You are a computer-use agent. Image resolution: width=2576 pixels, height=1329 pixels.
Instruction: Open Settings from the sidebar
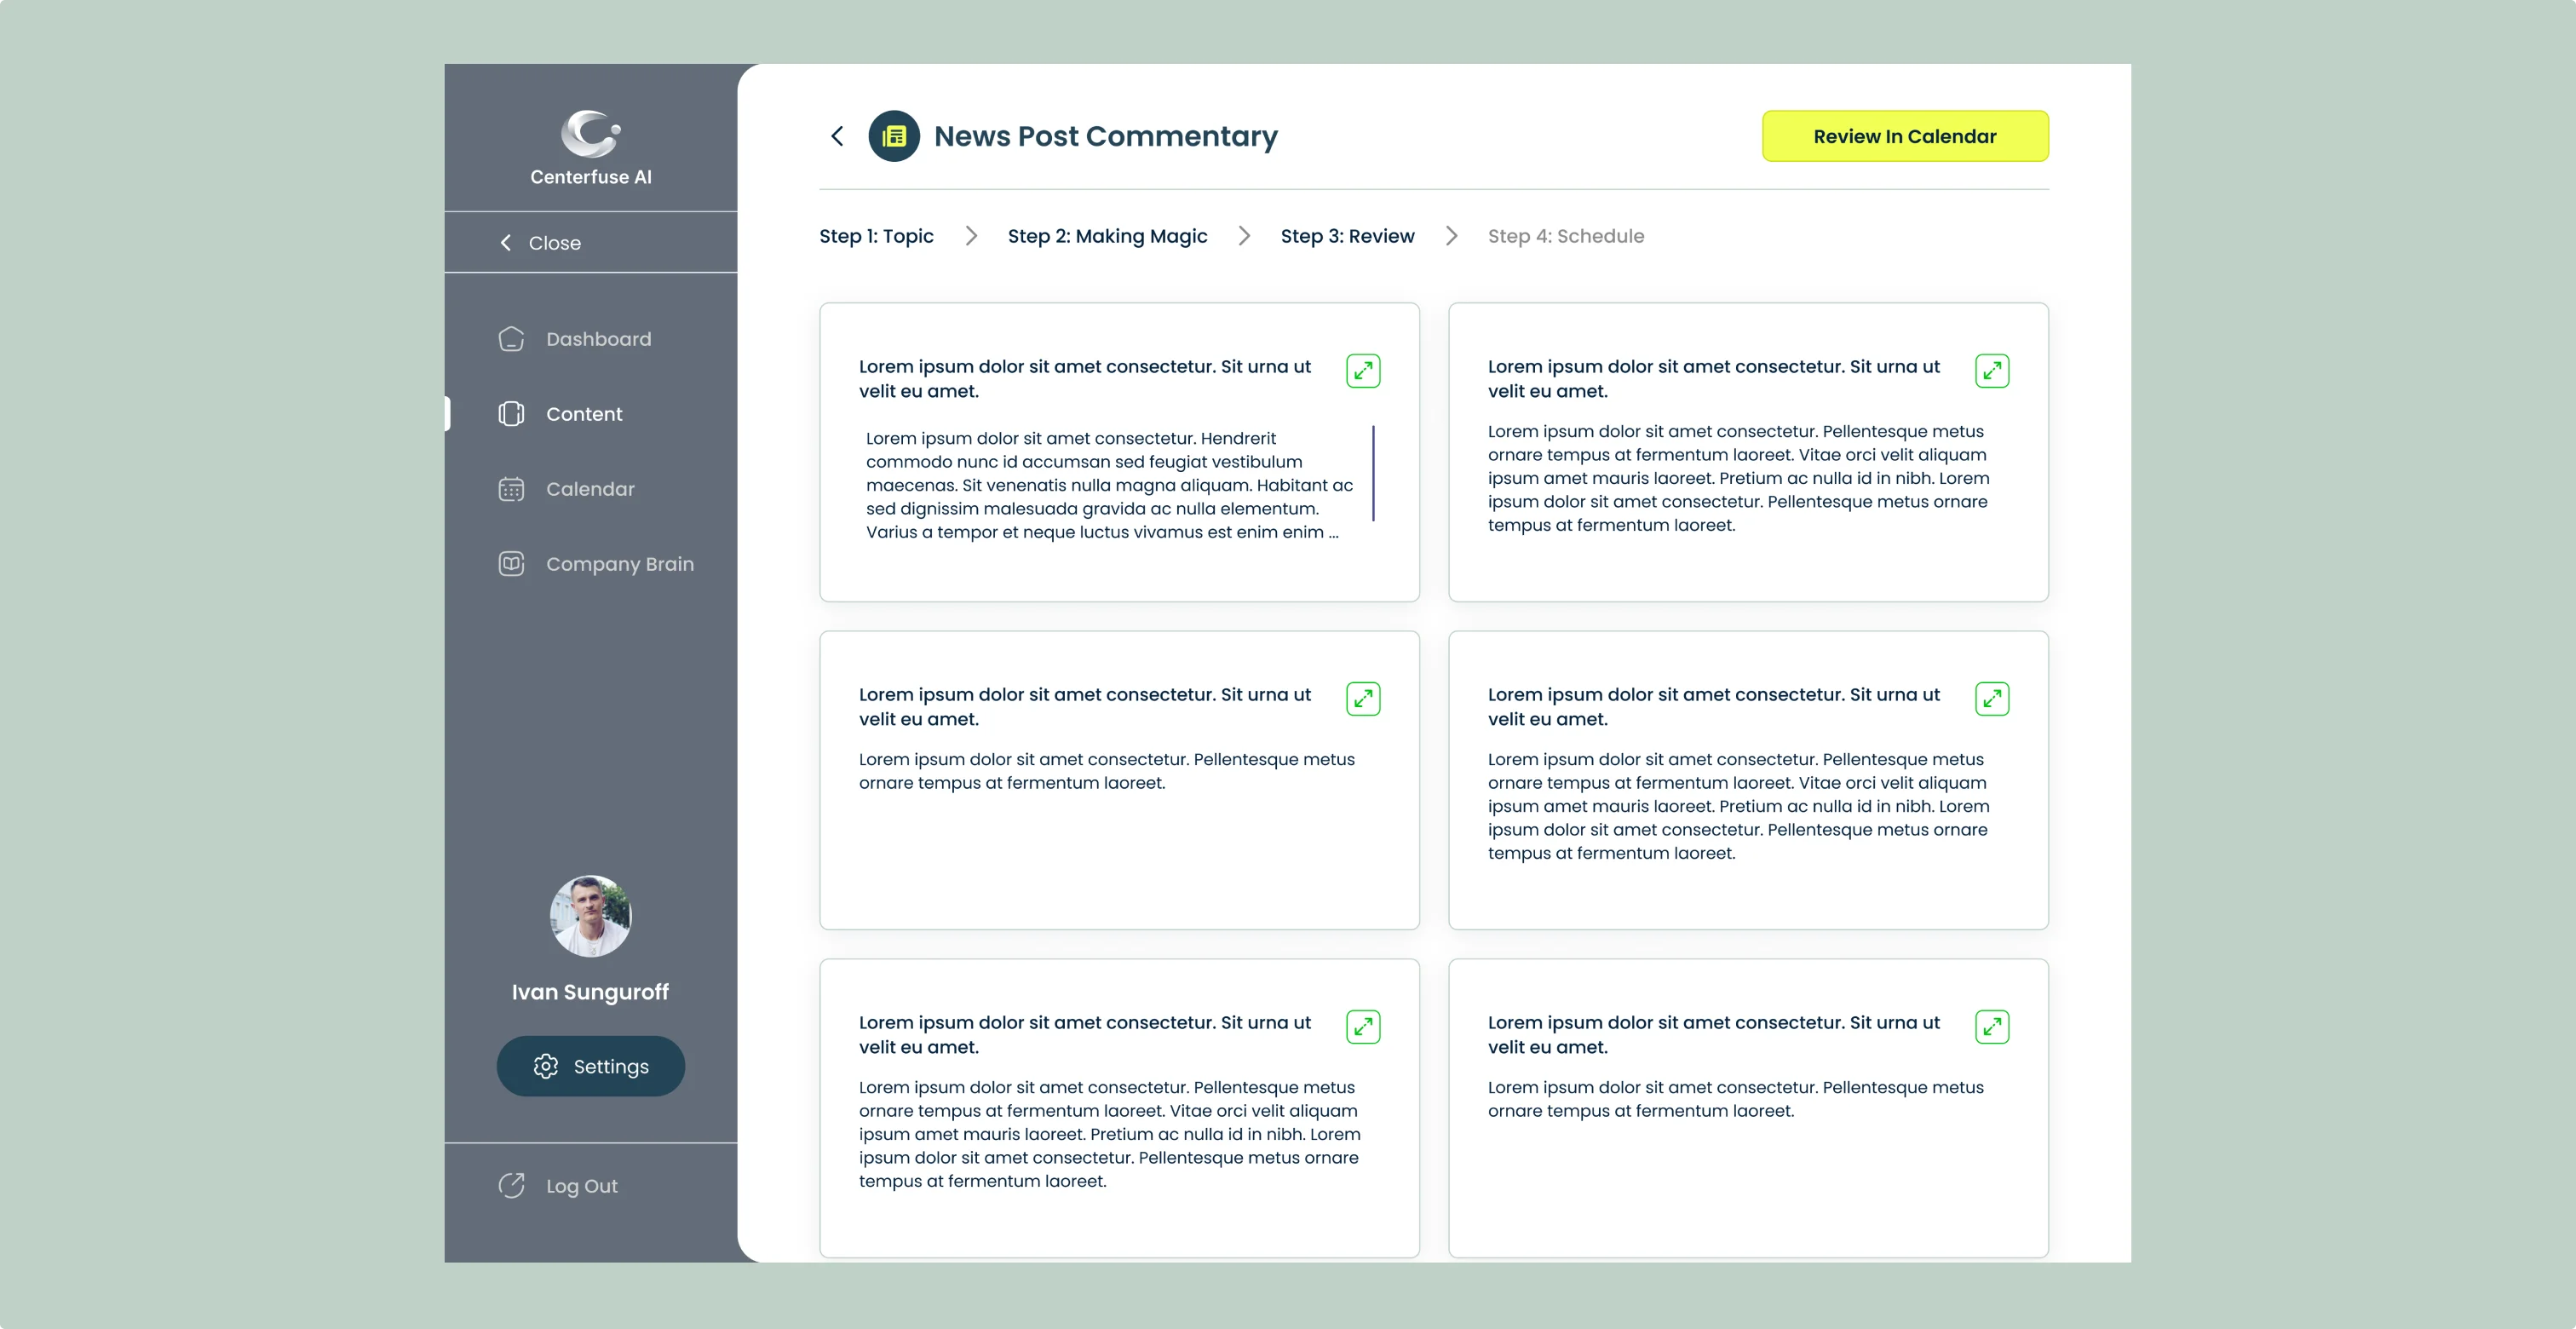coord(590,1066)
